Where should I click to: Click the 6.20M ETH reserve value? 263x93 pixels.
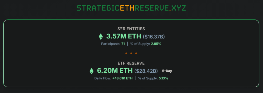tap(115, 71)
